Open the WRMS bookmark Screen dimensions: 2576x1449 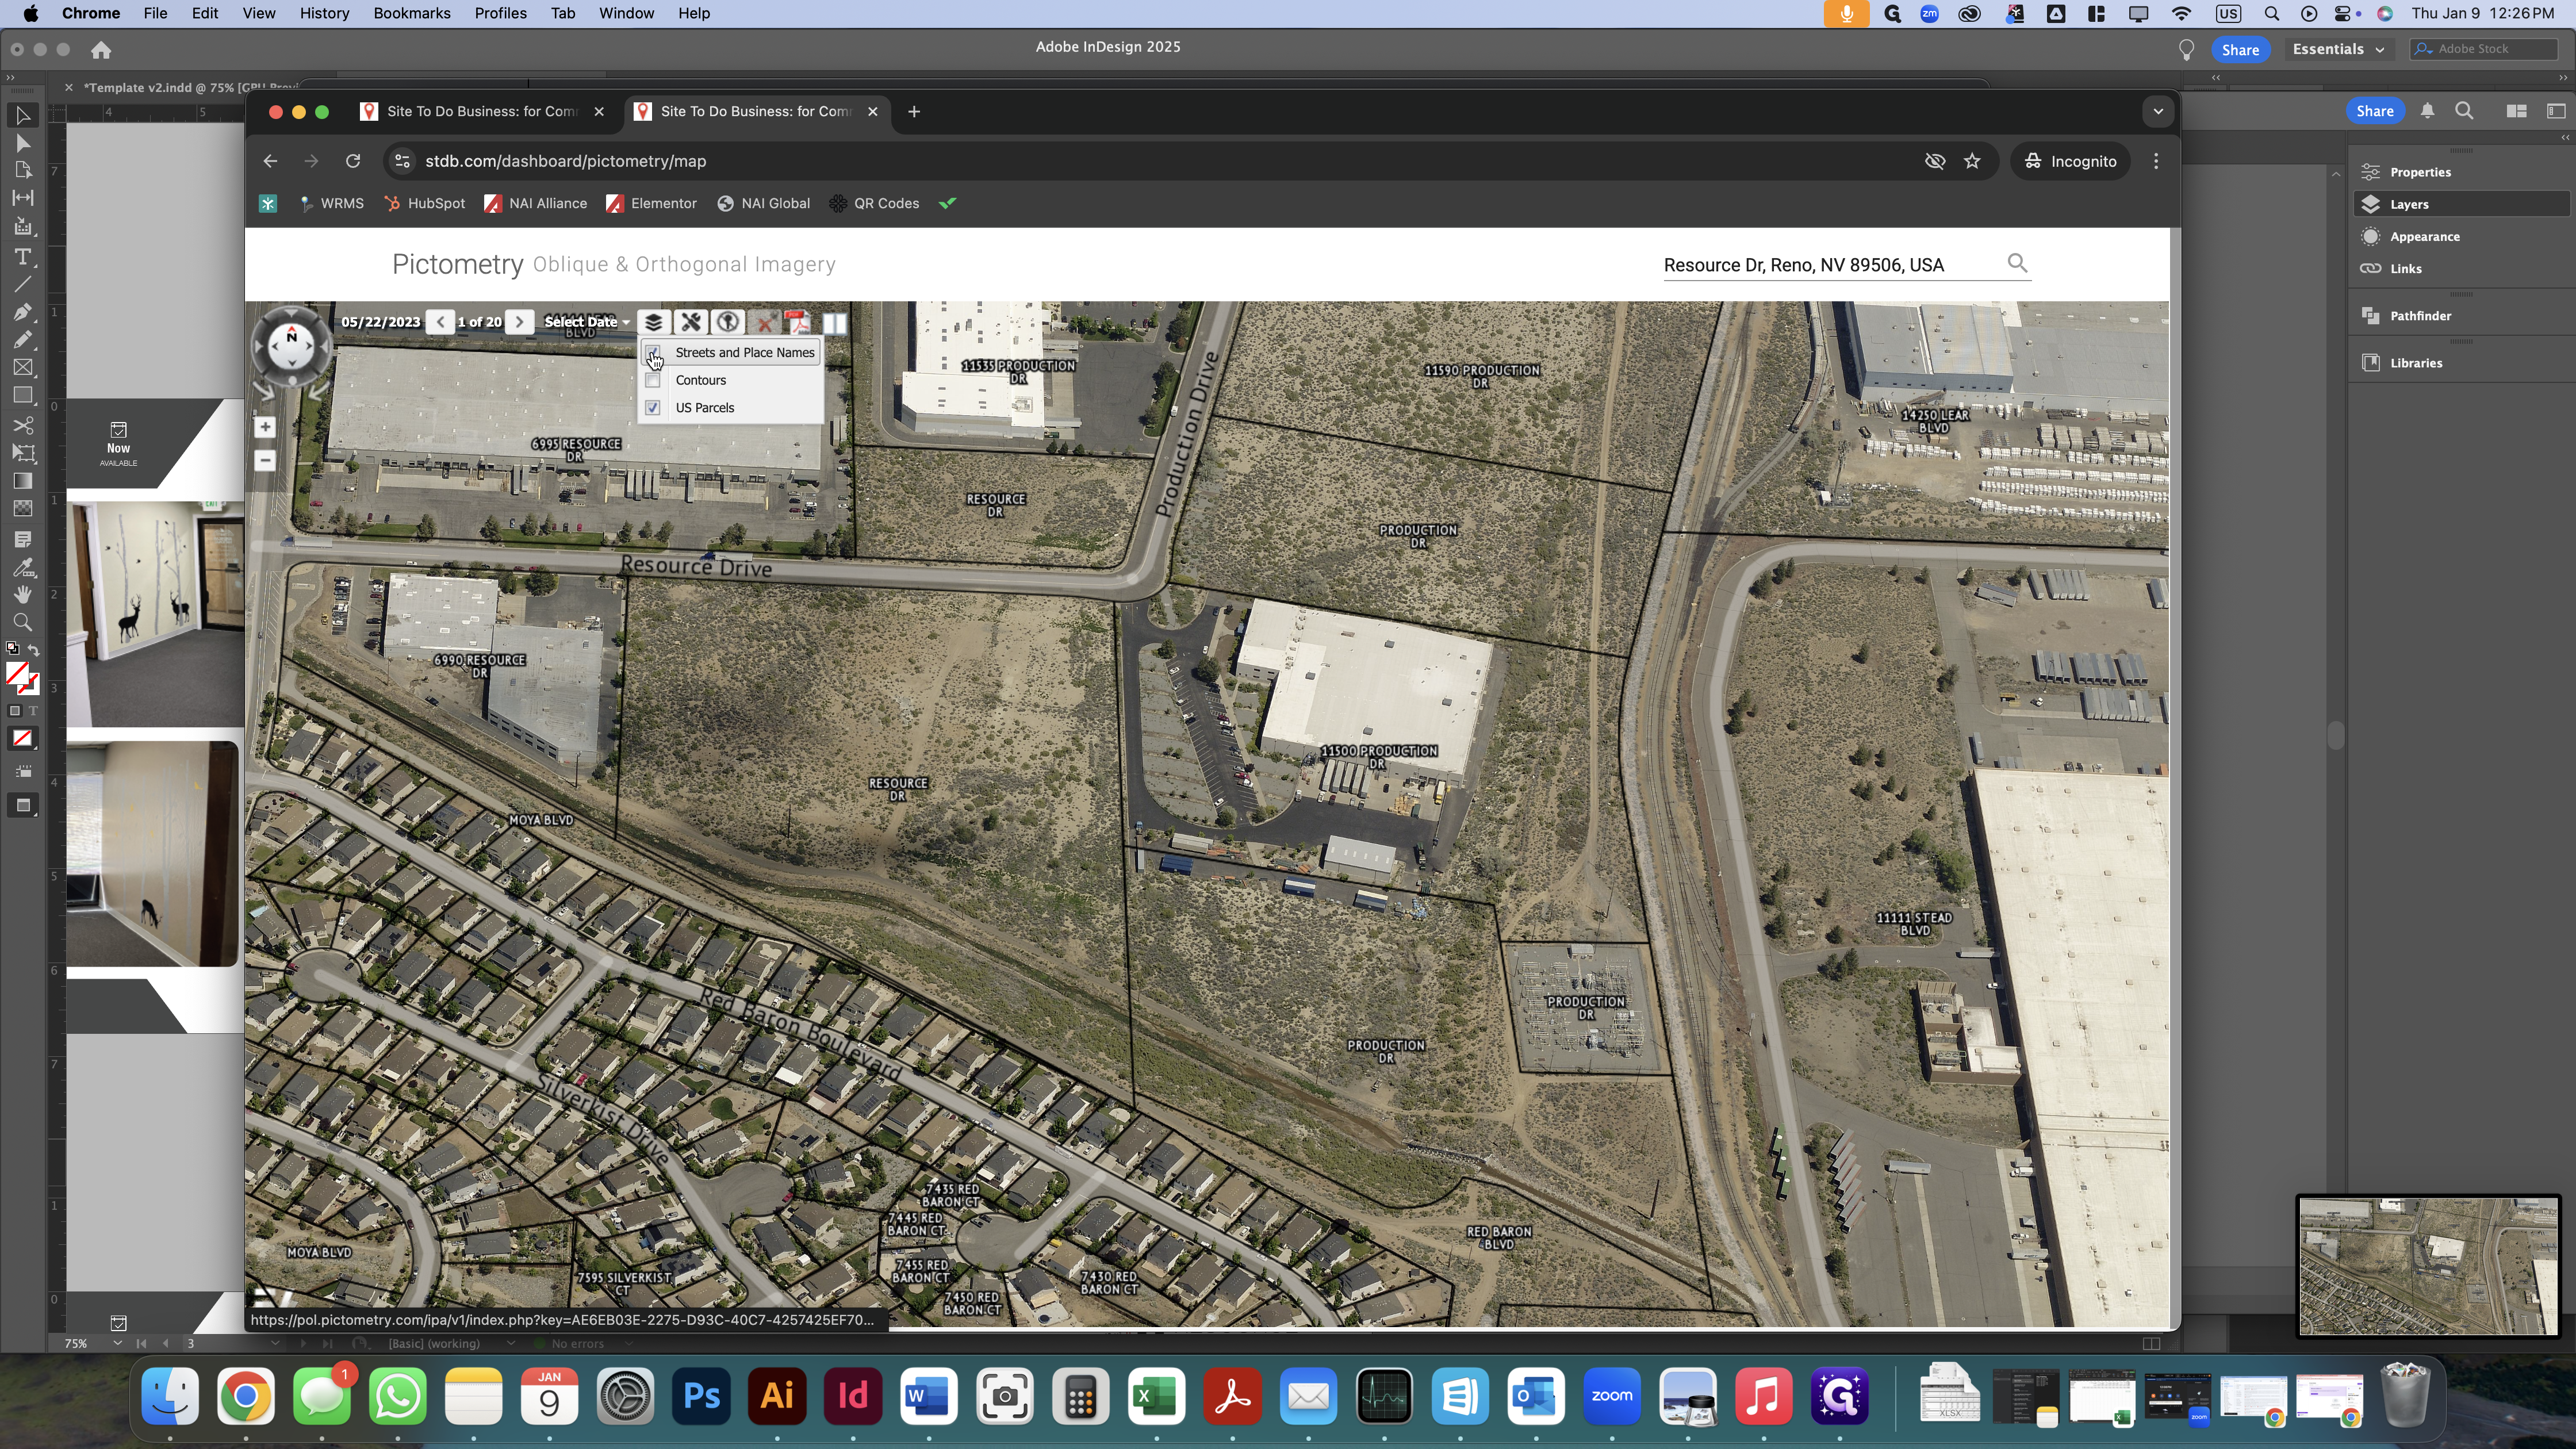click(x=332, y=203)
